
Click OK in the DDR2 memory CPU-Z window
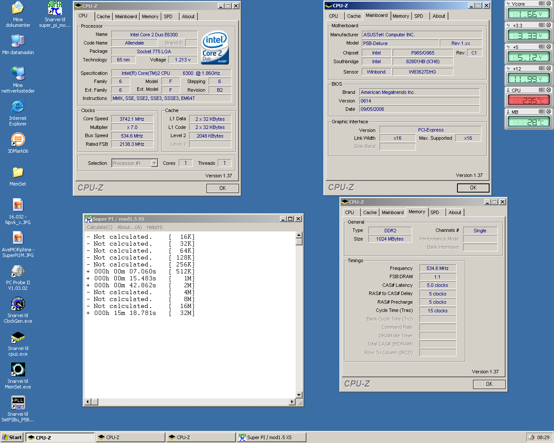(x=489, y=384)
